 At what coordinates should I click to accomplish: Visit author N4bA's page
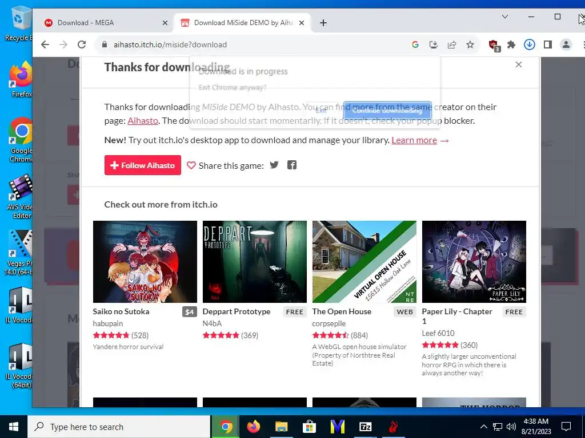pos(212,323)
